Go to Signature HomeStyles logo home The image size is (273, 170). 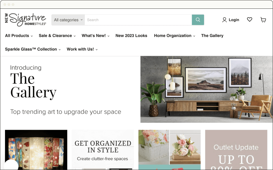pyautogui.click(x=25, y=20)
